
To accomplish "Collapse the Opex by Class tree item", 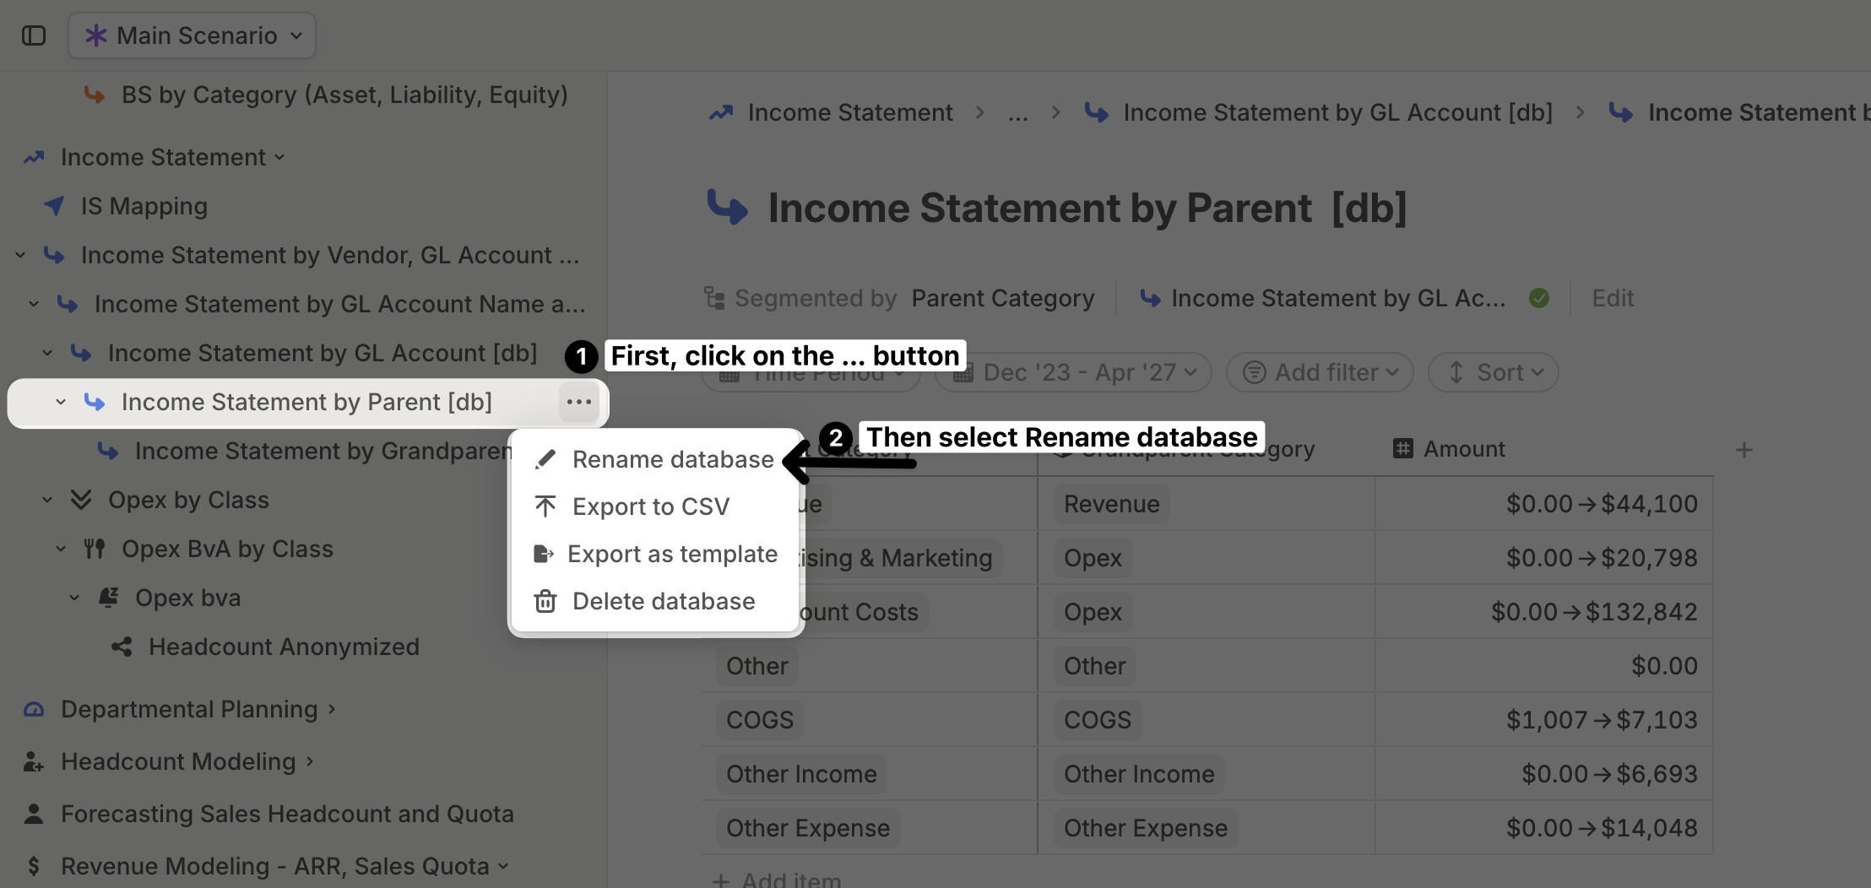I will tap(47, 500).
